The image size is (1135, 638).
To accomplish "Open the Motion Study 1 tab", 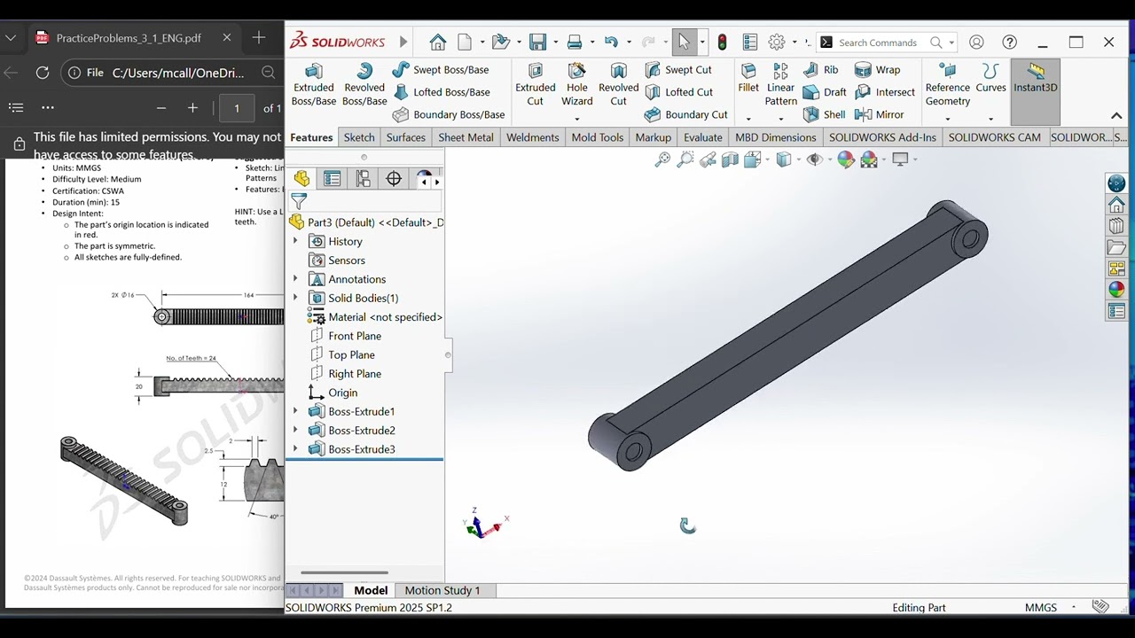I will tap(442, 590).
